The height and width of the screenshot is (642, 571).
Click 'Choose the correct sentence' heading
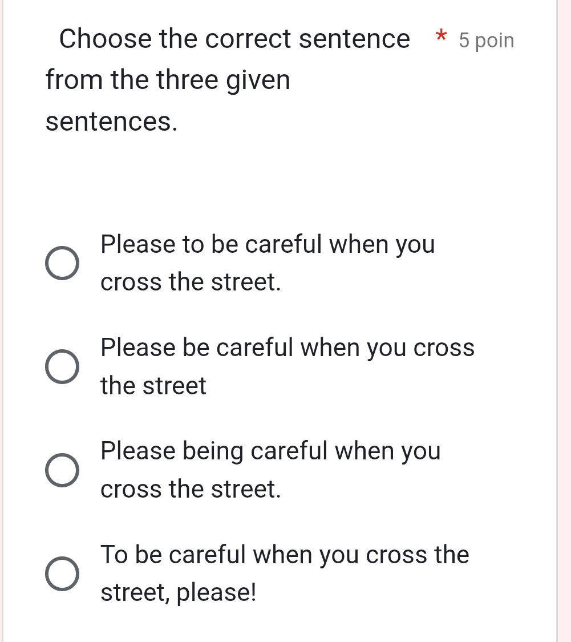click(234, 38)
